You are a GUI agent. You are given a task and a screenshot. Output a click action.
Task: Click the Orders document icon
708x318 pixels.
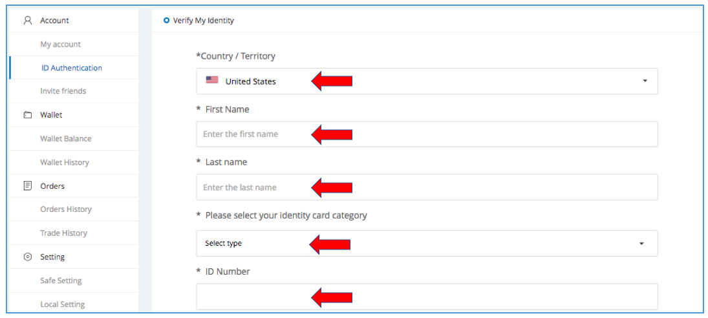27,186
